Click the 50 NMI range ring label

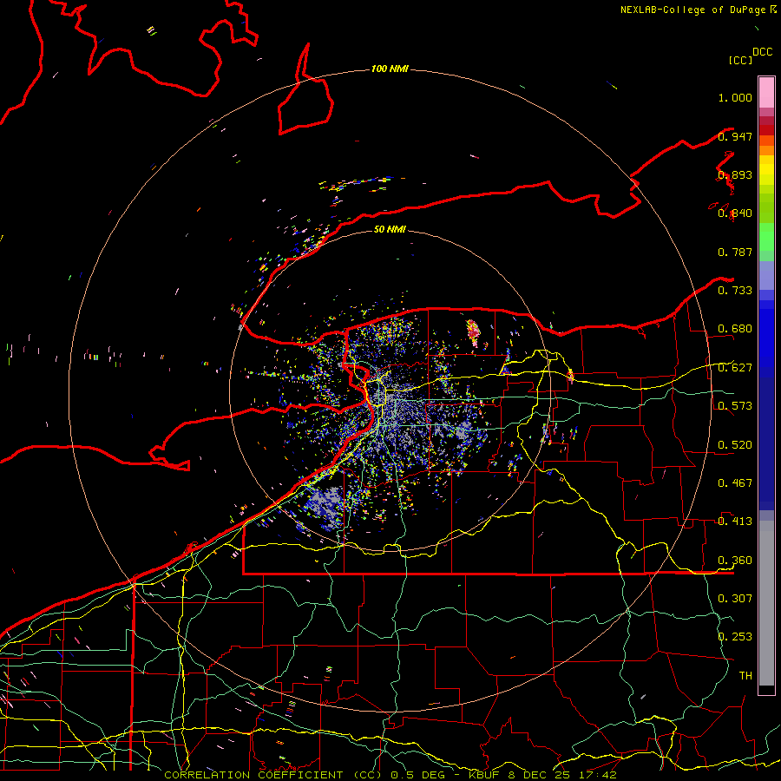(390, 229)
